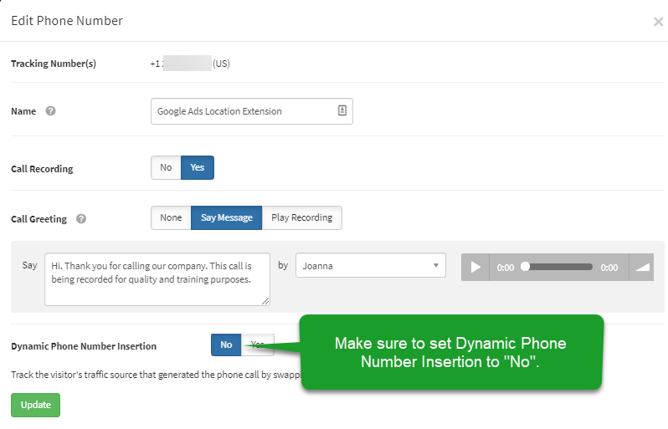This screenshot has width=668, height=429.
Task: Click volume icon in audio player
Action: pos(642,268)
